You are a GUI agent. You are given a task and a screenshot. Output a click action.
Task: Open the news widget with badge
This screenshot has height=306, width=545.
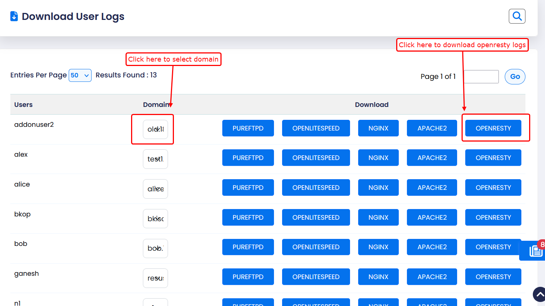click(535, 251)
